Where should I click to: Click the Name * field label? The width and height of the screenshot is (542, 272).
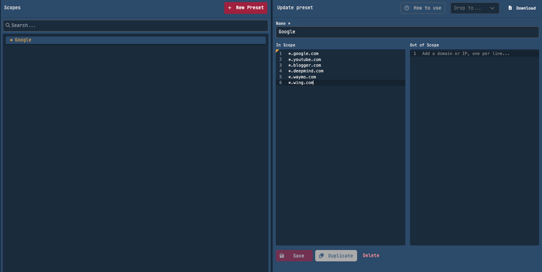(283, 23)
